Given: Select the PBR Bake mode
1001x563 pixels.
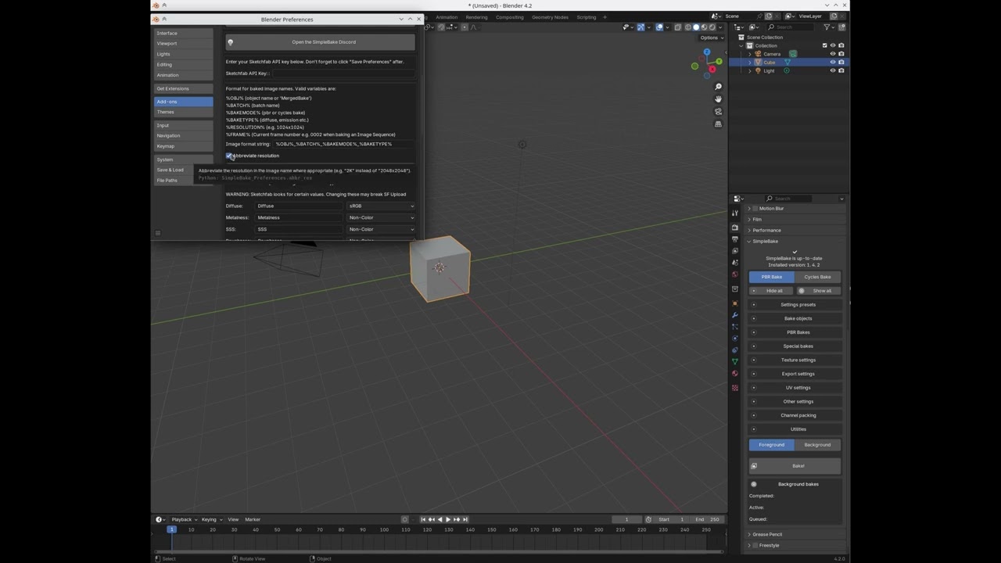Looking at the screenshot, I should coord(772,277).
